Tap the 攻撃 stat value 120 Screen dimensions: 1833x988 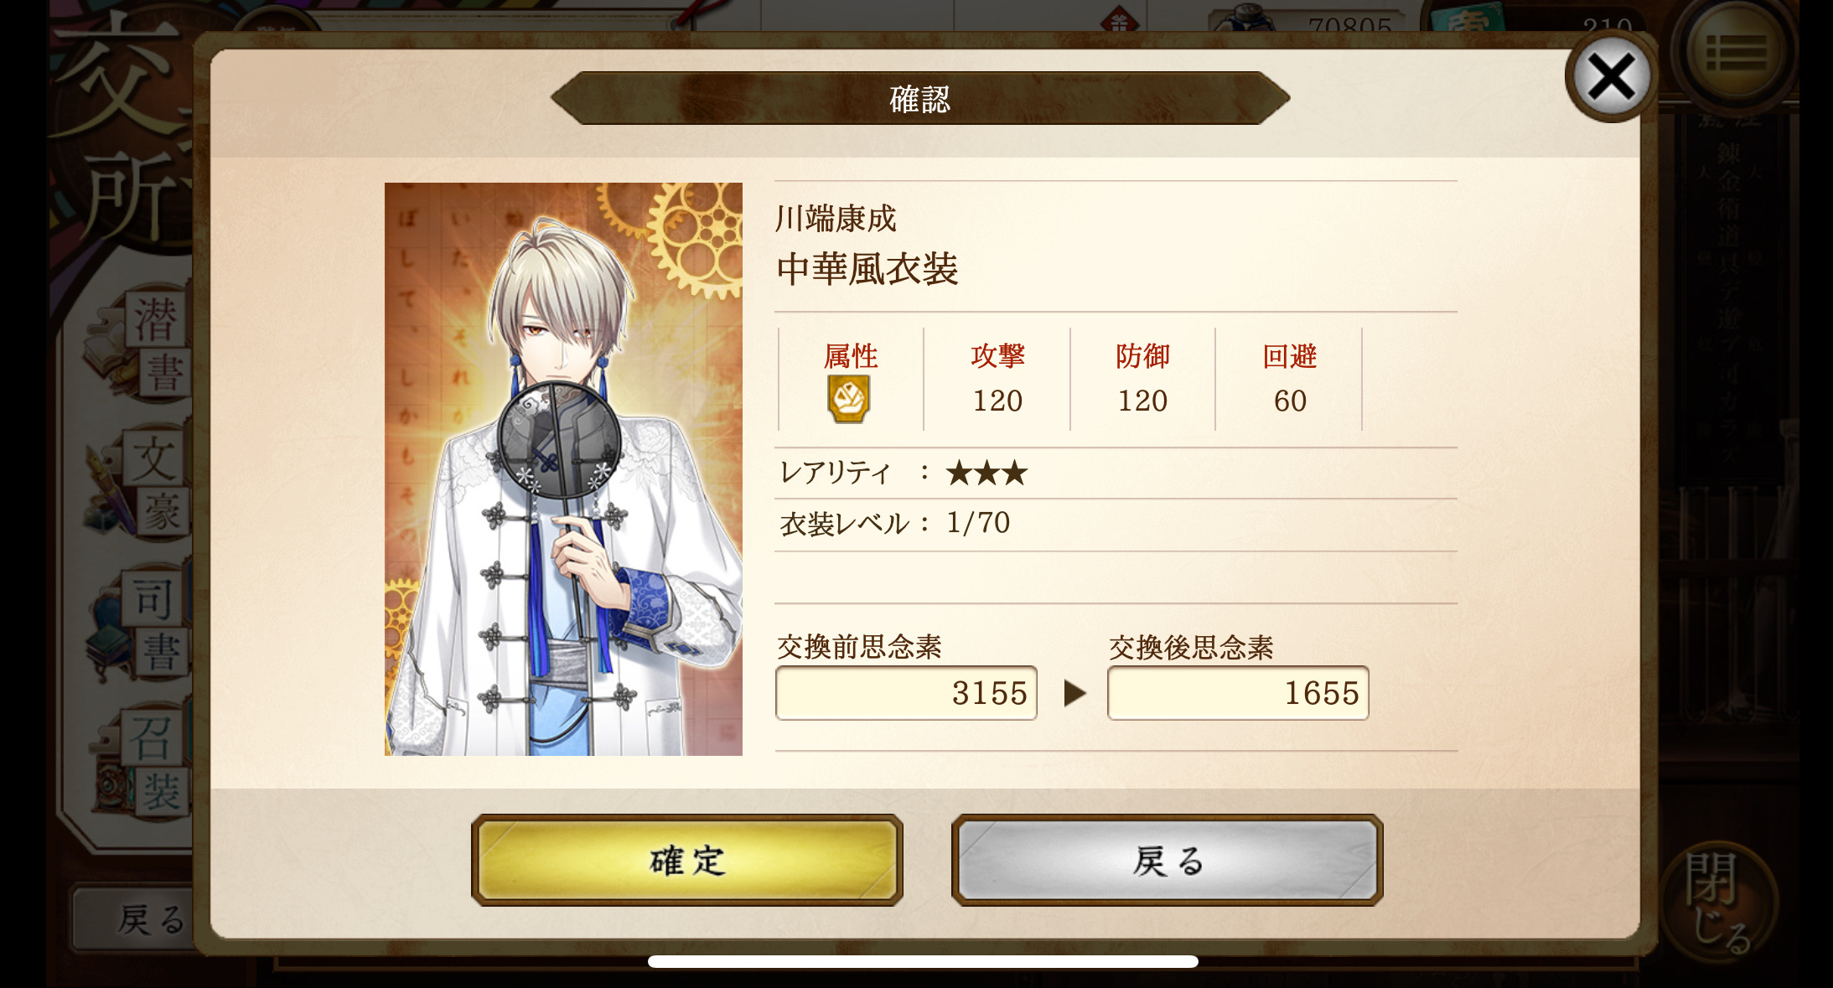[x=997, y=401]
